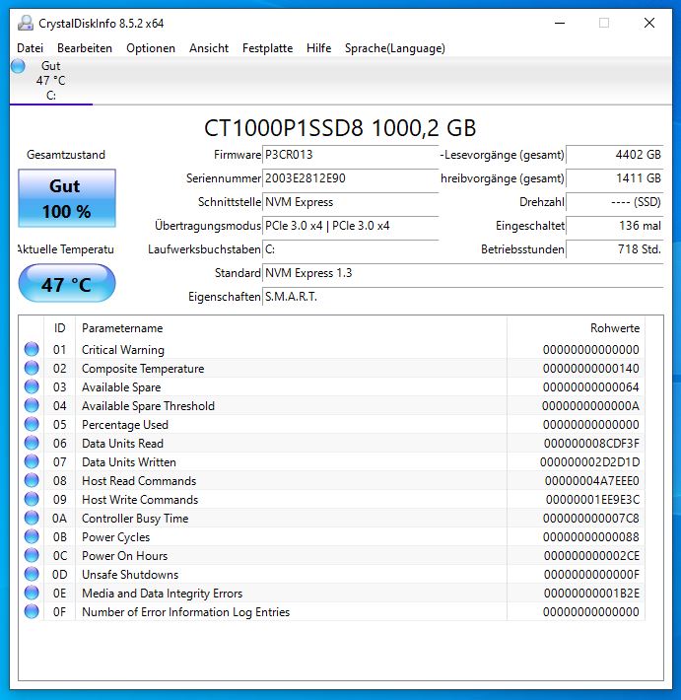Open the Datei menu
Image resolution: width=681 pixels, height=700 pixels.
point(30,48)
